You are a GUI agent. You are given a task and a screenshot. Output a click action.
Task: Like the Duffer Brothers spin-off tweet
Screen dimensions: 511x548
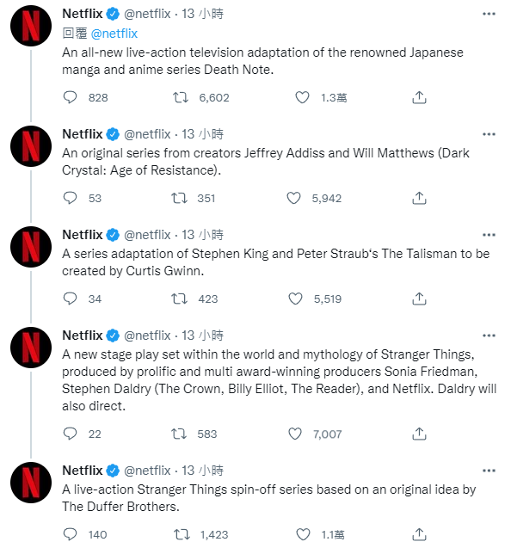coord(303,534)
